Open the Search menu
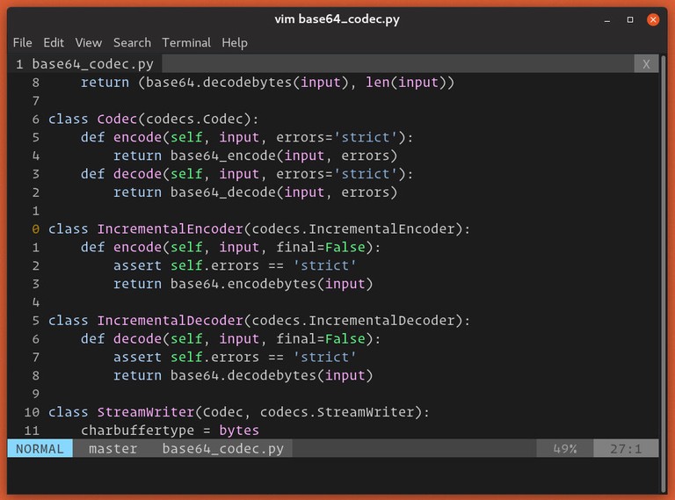The width and height of the screenshot is (675, 500). tap(132, 42)
